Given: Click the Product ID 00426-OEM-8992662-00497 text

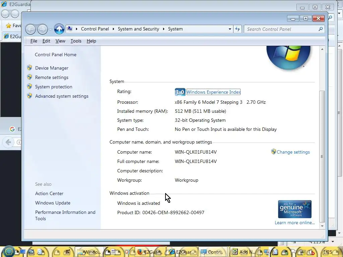Looking at the screenshot, I should (160, 212).
